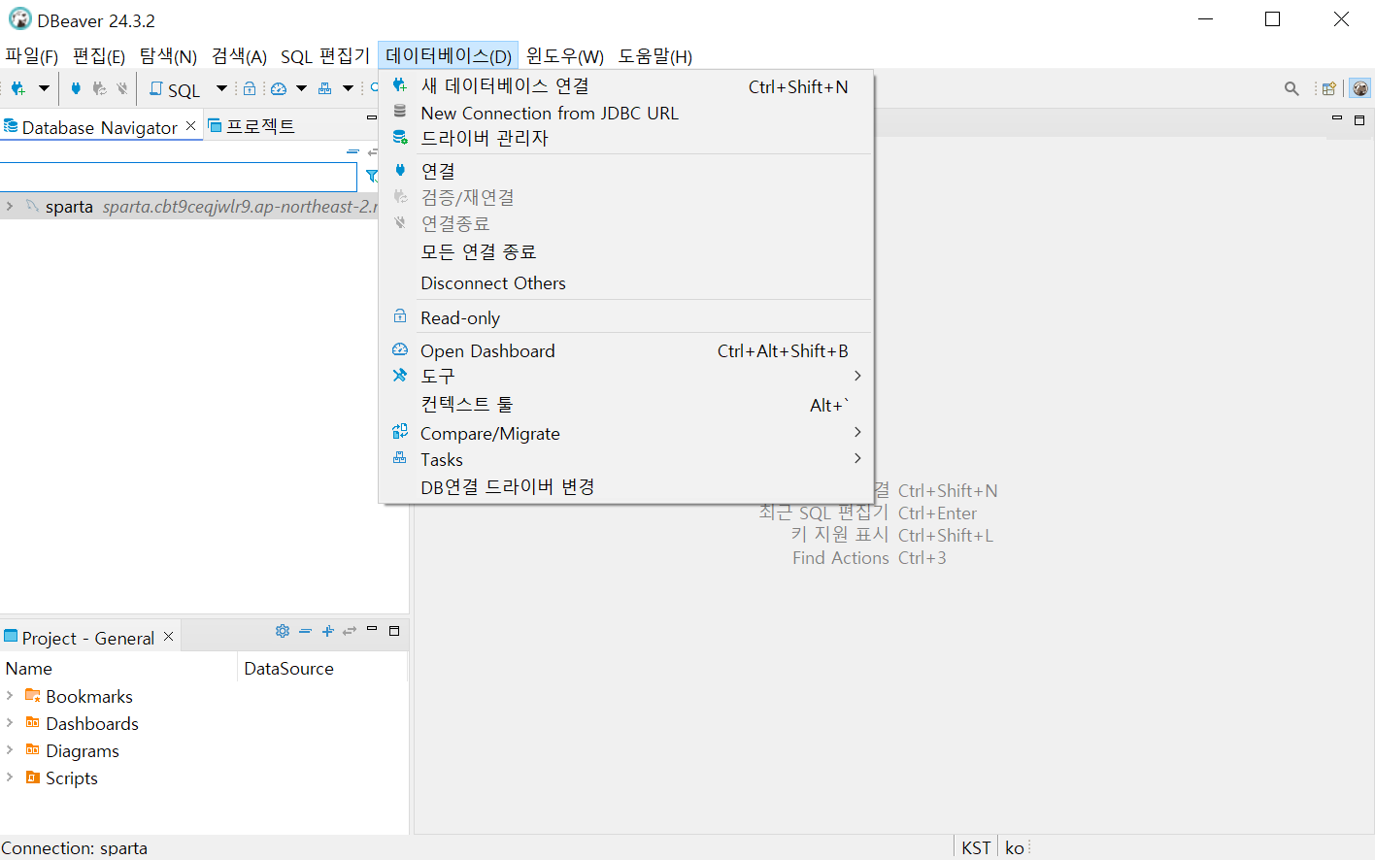The height and width of the screenshot is (860, 1375).
Task: Choose 연결 in the database menu
Action: (626, 171)
